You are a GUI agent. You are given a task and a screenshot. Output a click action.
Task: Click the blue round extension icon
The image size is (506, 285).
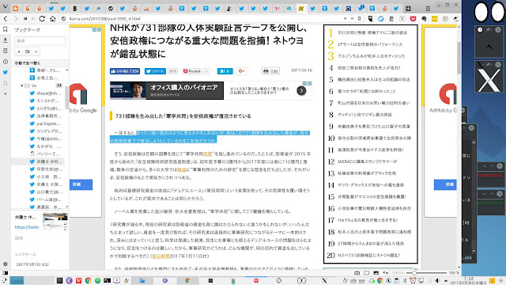tap(381, 19)
